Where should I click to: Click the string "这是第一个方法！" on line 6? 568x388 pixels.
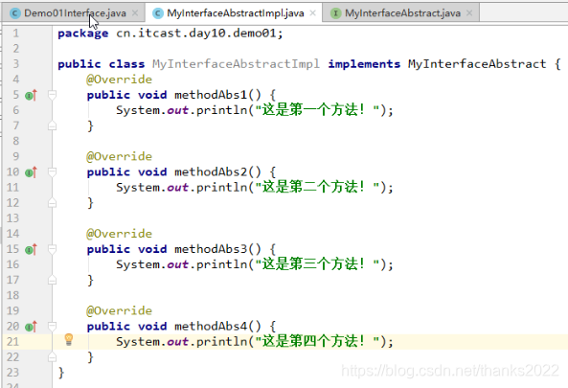tap(317, 110)
